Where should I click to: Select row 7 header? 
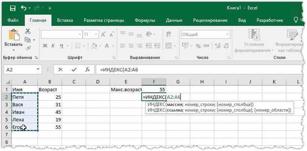pyautogui.click(x=7, y=135)
